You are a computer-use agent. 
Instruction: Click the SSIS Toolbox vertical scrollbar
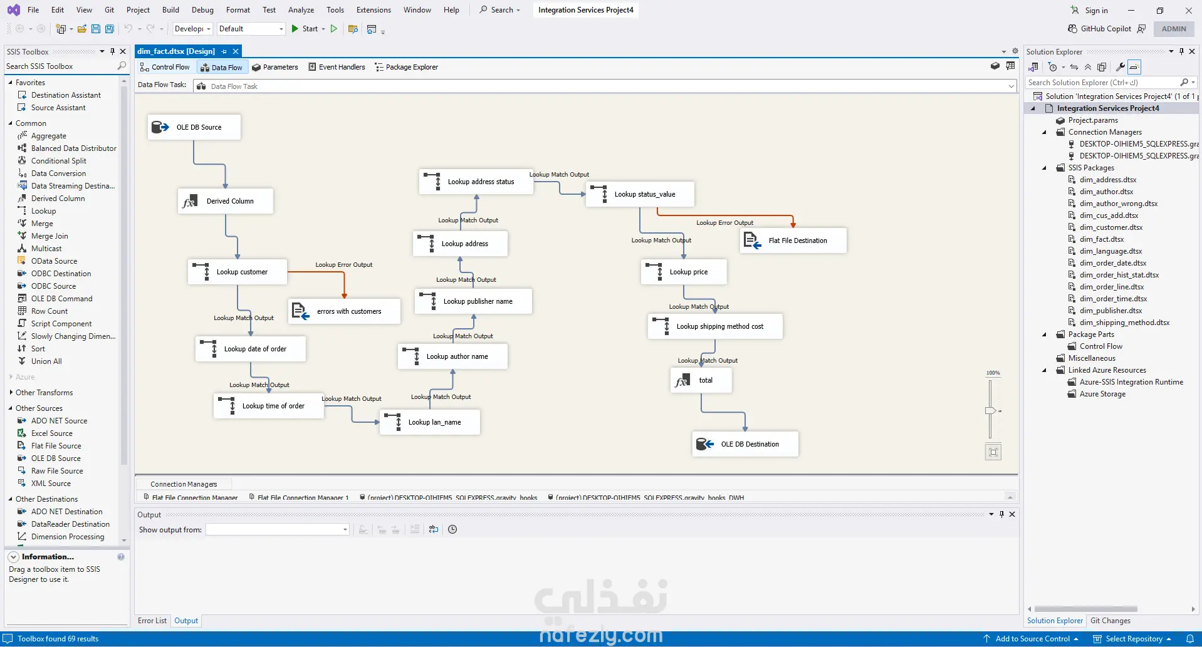tap(123, 276)
